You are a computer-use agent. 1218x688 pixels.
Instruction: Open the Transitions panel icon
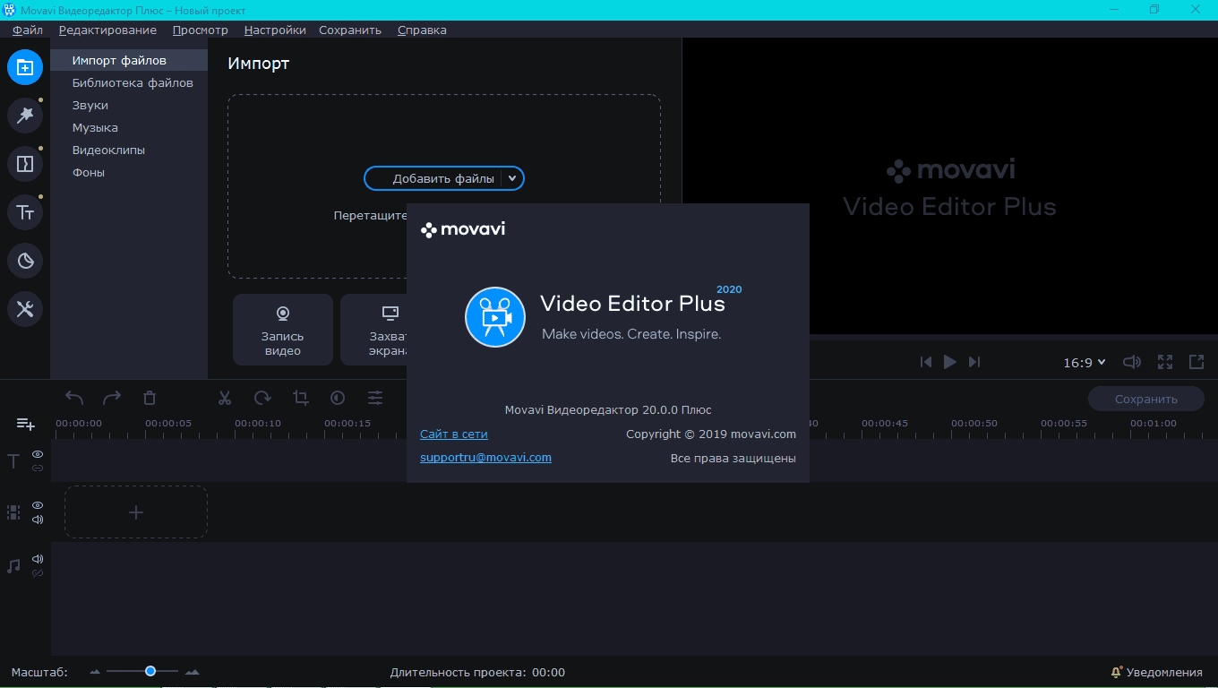[x=25, y=164]
